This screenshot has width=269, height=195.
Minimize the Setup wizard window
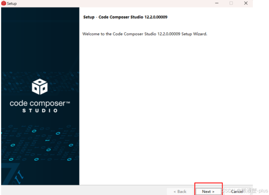216,3
